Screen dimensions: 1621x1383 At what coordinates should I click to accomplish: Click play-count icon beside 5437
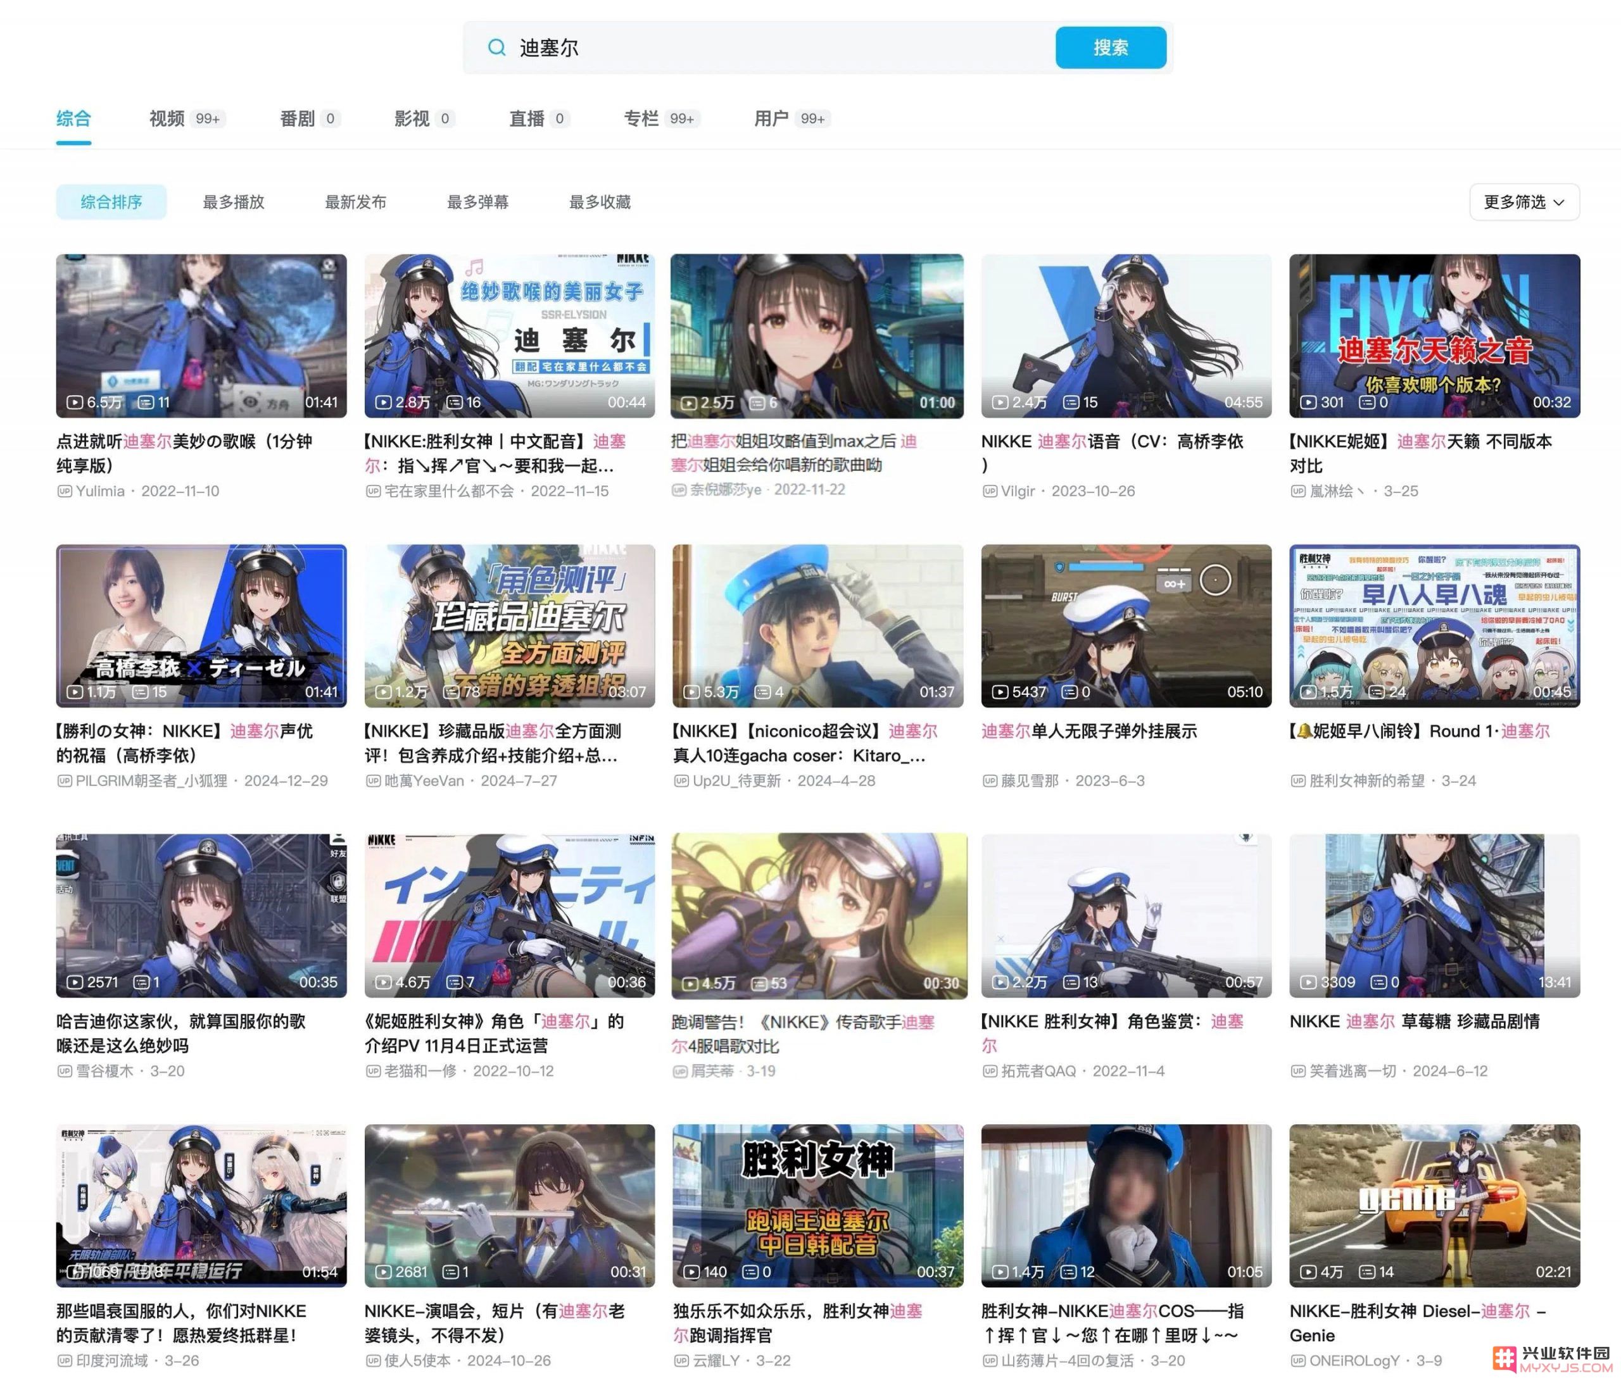click(x=1000, y=692)
